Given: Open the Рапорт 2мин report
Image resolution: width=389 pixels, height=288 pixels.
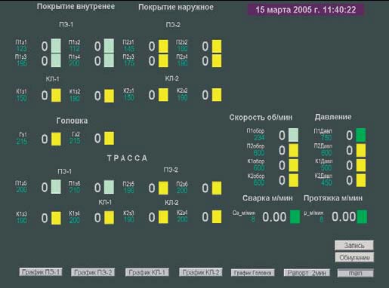Looking at the screenshot, I should [307, 273].
